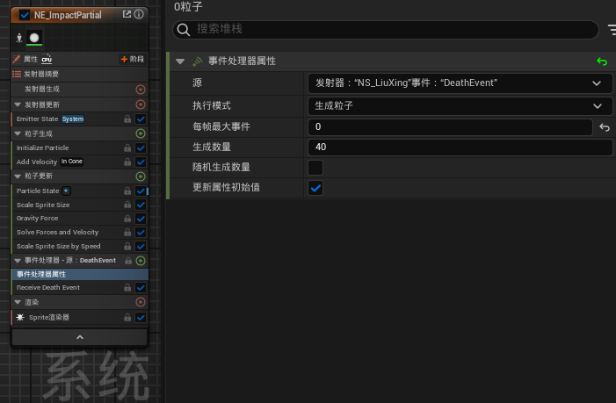Click lock icon on Add Velocity row
Viewport: 616px width, 403px height.
pos(127,162)
